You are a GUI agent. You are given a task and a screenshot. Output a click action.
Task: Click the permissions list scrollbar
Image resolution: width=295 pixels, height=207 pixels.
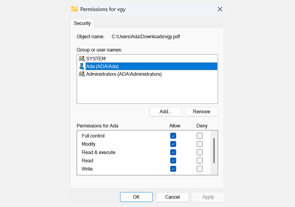214,150
